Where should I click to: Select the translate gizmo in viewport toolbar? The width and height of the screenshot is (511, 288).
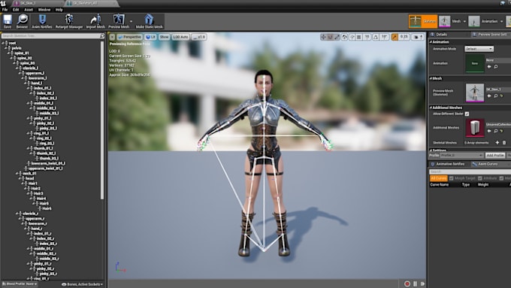pyautogui.click(x=323, y=37)
